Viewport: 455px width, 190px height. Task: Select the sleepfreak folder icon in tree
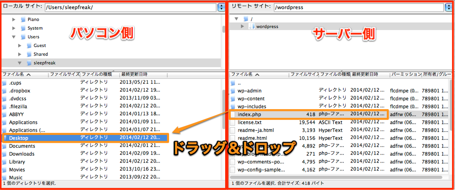point(29,63)
